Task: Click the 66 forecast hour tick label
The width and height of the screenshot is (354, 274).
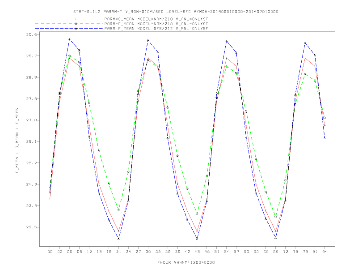Action: click(x=266, y=252)
